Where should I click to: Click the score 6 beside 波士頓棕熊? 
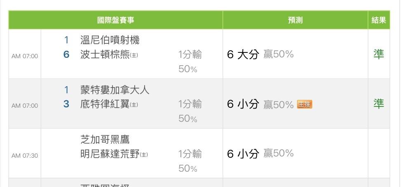pos(66,54)
